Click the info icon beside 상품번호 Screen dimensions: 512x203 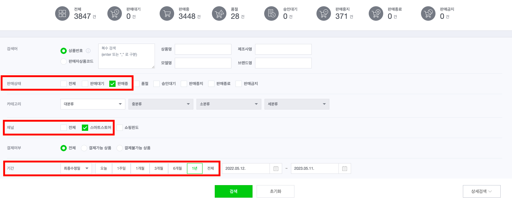coord(88,51)
